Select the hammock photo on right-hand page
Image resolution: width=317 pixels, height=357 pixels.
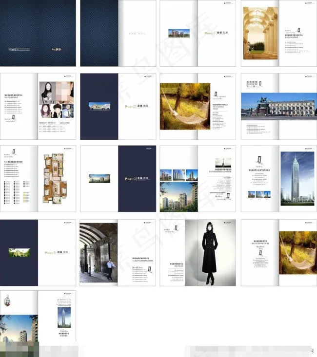(x=297, y=252)
